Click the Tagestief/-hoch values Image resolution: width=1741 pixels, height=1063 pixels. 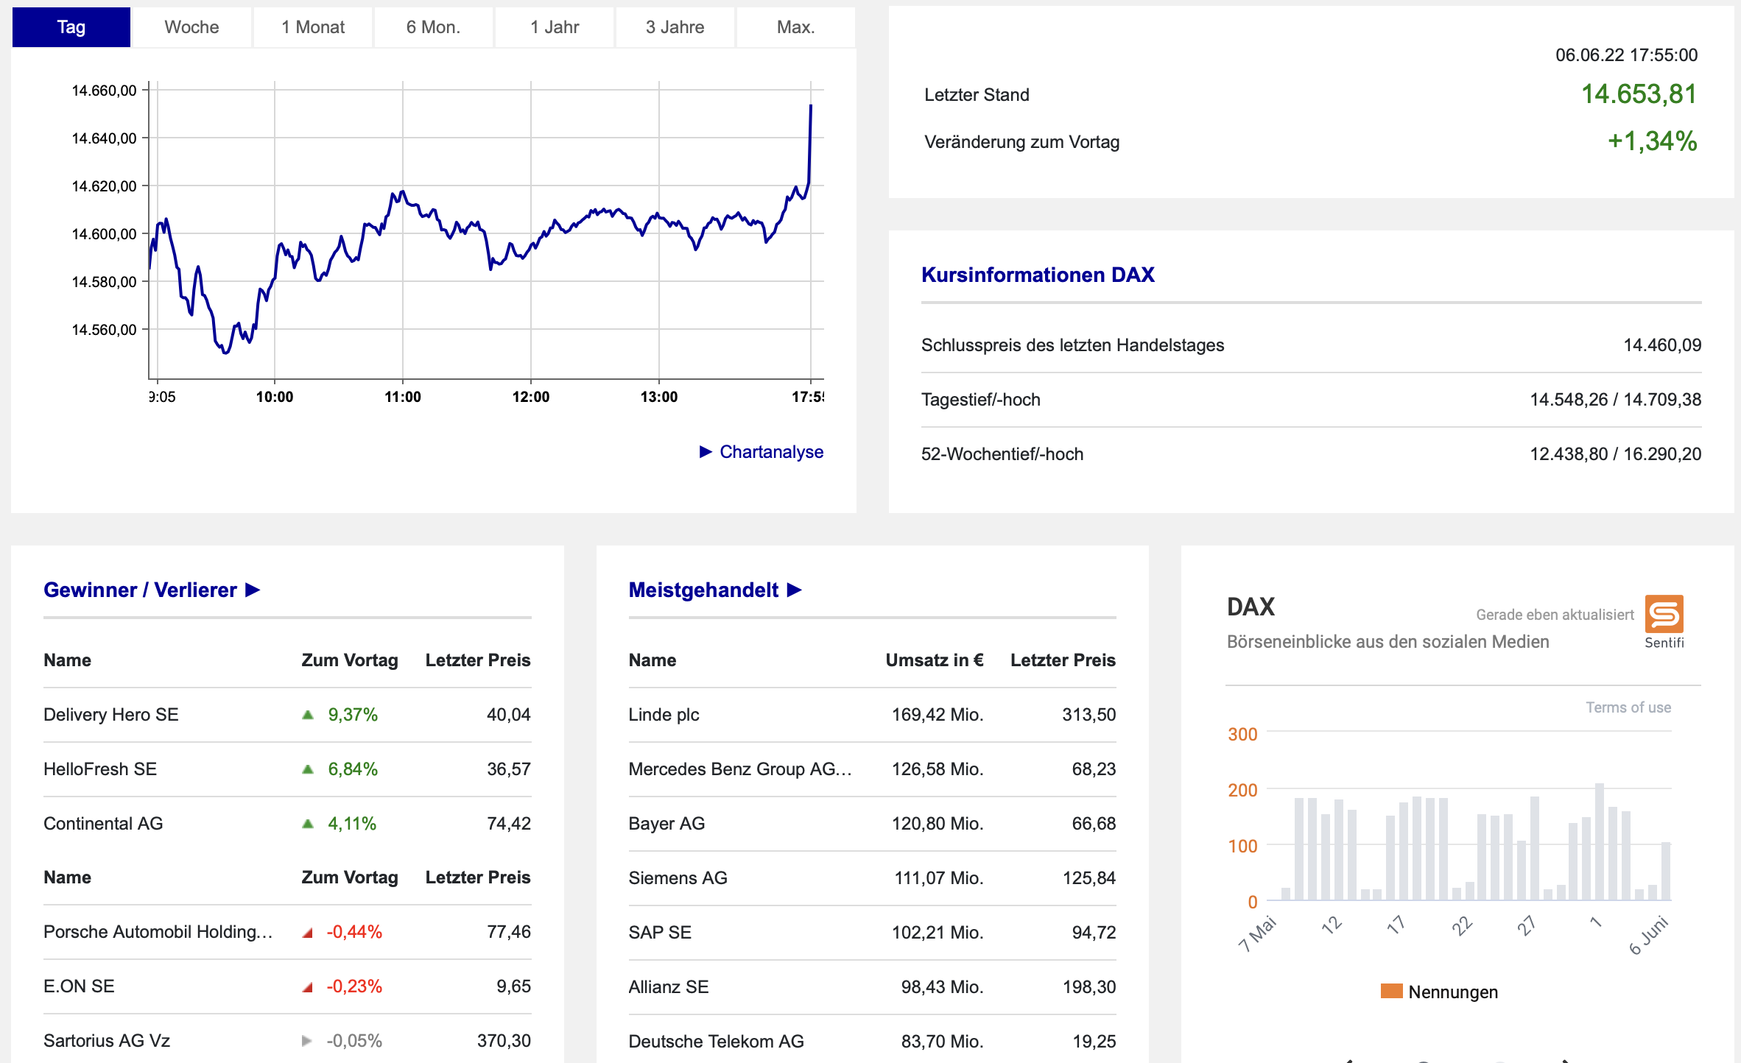click(x=1615, y=400)
